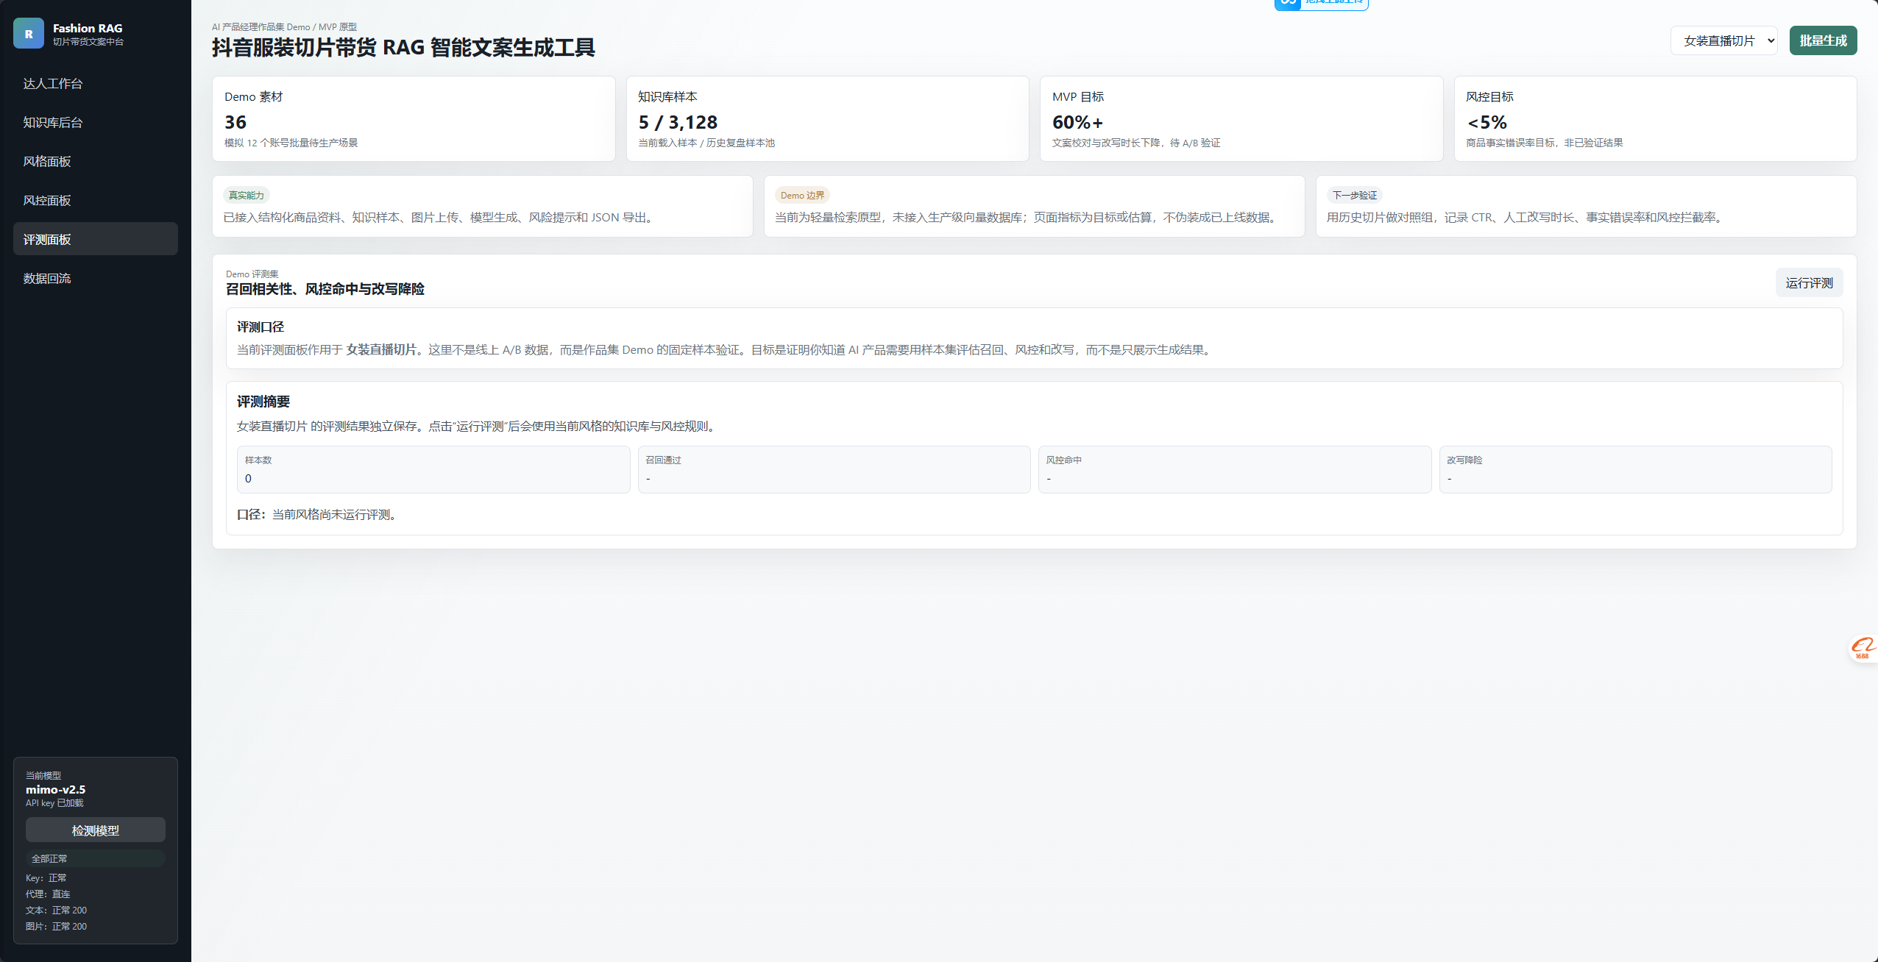The height and width of the screenshot is (962, 1878).
Task: Click the 样本数 summary cell
Action: [433, 469]
